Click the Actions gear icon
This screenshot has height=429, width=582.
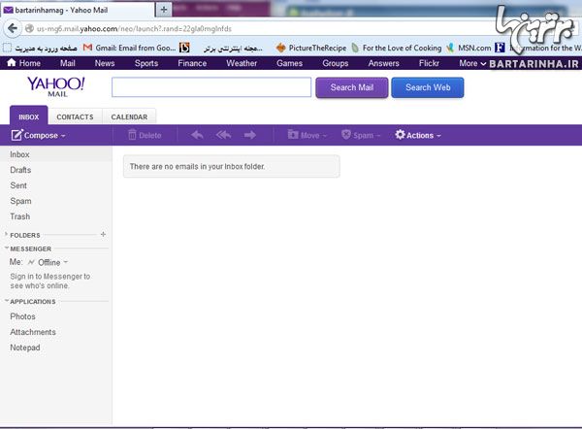[x=400, y=135]
